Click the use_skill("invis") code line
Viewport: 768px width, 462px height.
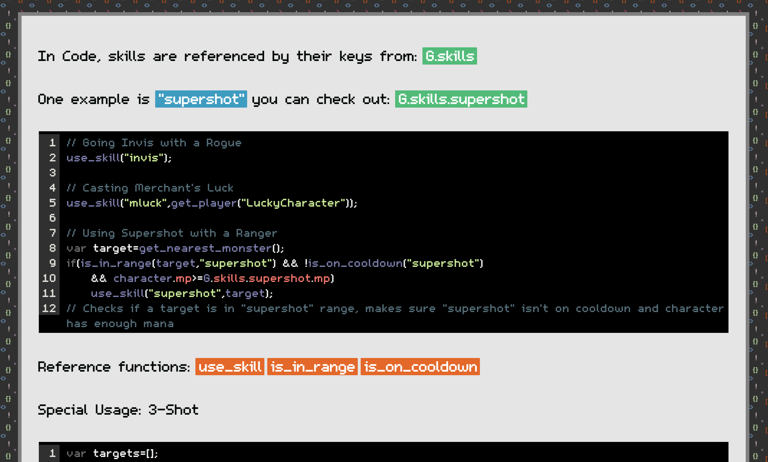click(119, 158)
